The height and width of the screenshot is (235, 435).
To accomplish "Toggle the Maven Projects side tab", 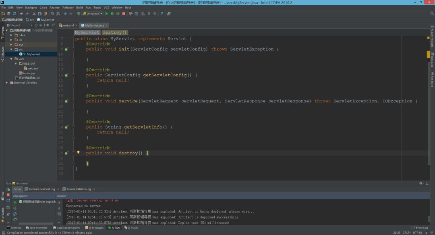I will (432, 37).
